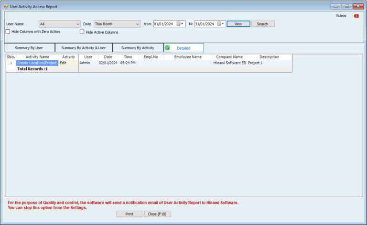Print the activity report
The width and height of the screenshot is (367, 225).
(x=130, y=214)
